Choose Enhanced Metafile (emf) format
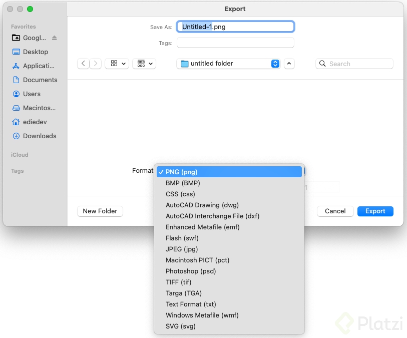The width and height of the screenshot is (407, 338). 229,227
